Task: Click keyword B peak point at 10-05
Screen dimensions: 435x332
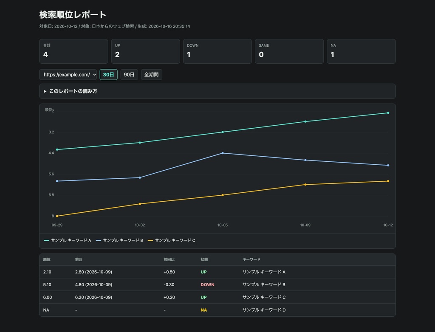Action: [223, 153]
